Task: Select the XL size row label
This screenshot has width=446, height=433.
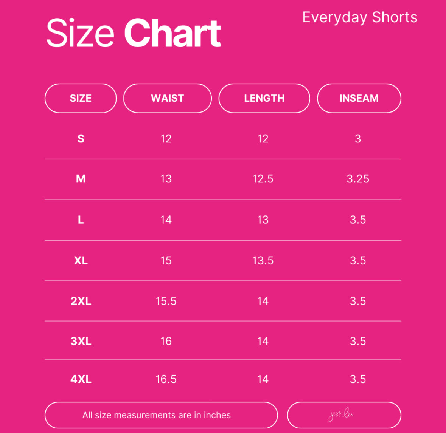Action: pos(81,261)
